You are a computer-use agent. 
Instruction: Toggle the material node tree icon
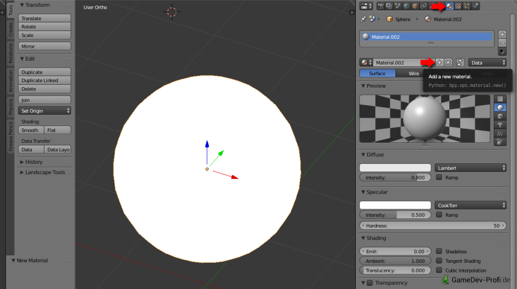point(460,63)
